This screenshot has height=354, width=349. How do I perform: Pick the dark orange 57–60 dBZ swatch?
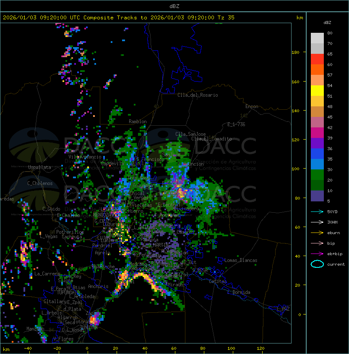tap(317, 69)
